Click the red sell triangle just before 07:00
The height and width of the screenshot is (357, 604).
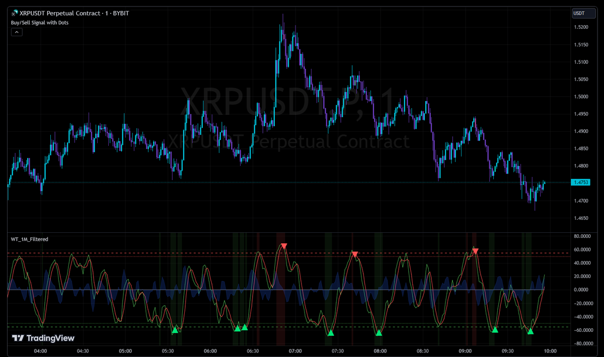pos(284,246)
